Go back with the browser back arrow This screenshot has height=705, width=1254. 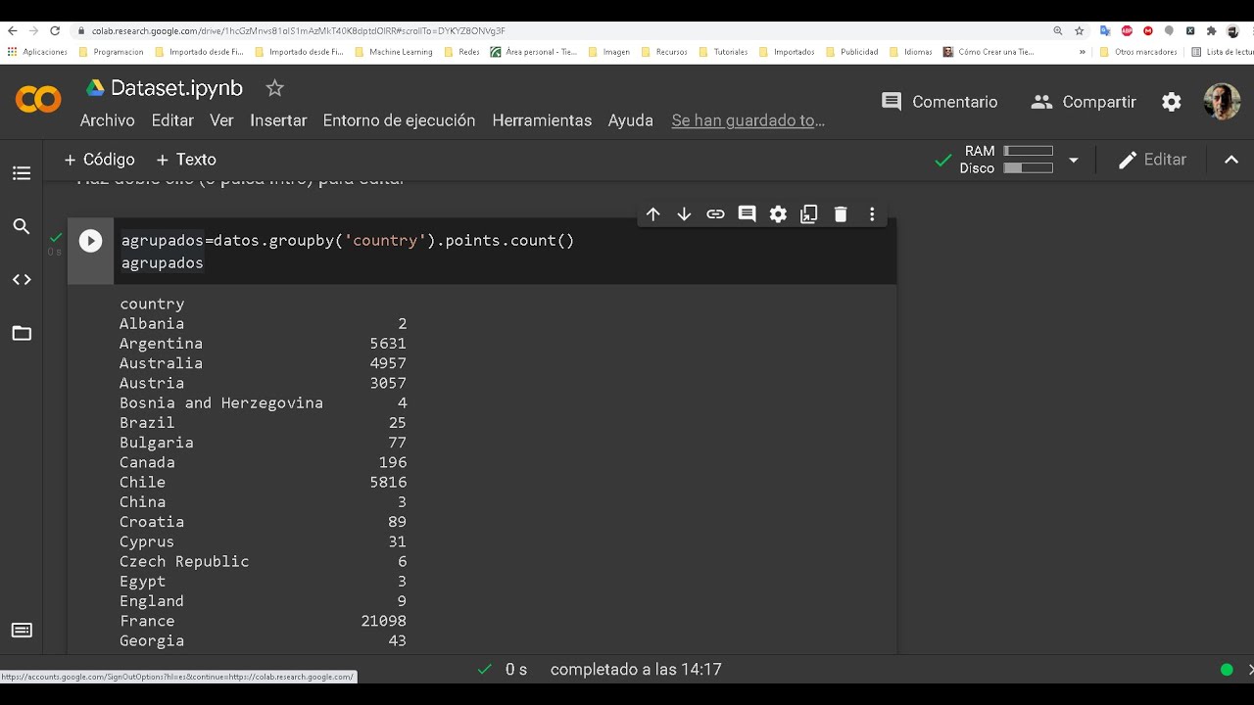12,30
